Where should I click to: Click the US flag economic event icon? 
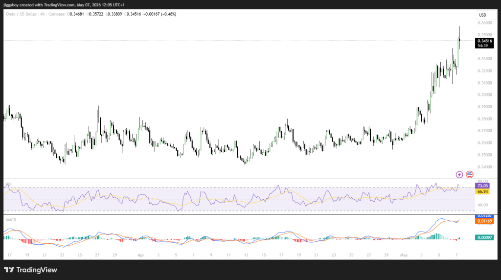(469, 175)
